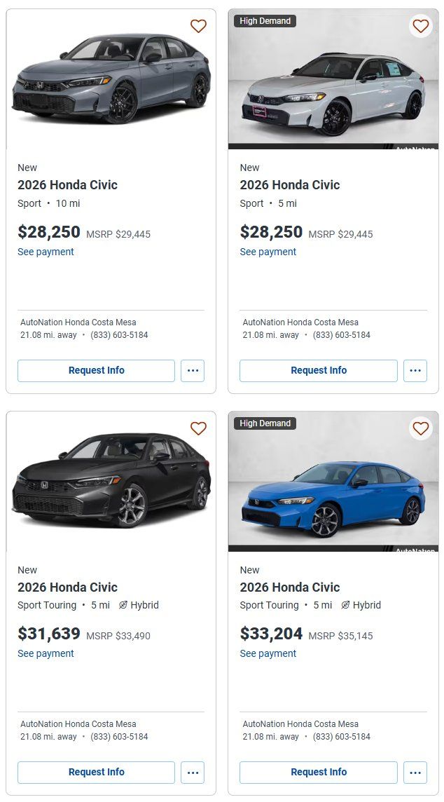The height and width of the screenshot is (802, 444).
Task: Favorite the Civic Sport with 10 mi
Action: [x=198, y=27]
